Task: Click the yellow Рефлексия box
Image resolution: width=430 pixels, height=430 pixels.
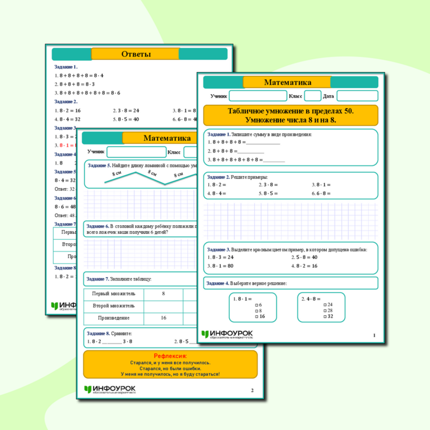Action: coord(170,365)
